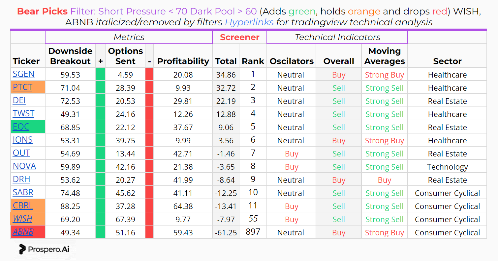This screenshot has width=498, height=261.
Task: Open the IONS ticker link
Action: (x=22, y=140)
